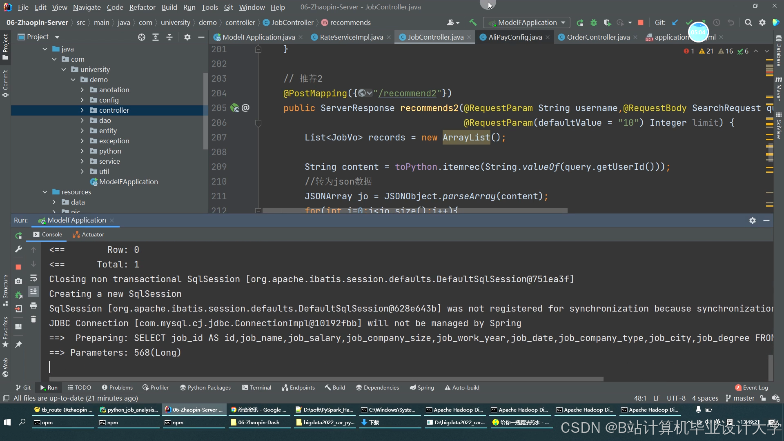The width and height of the screenshot is (784, 441).
Task: Click the red Stop button in the top toolbar
Action: [641, 22]
